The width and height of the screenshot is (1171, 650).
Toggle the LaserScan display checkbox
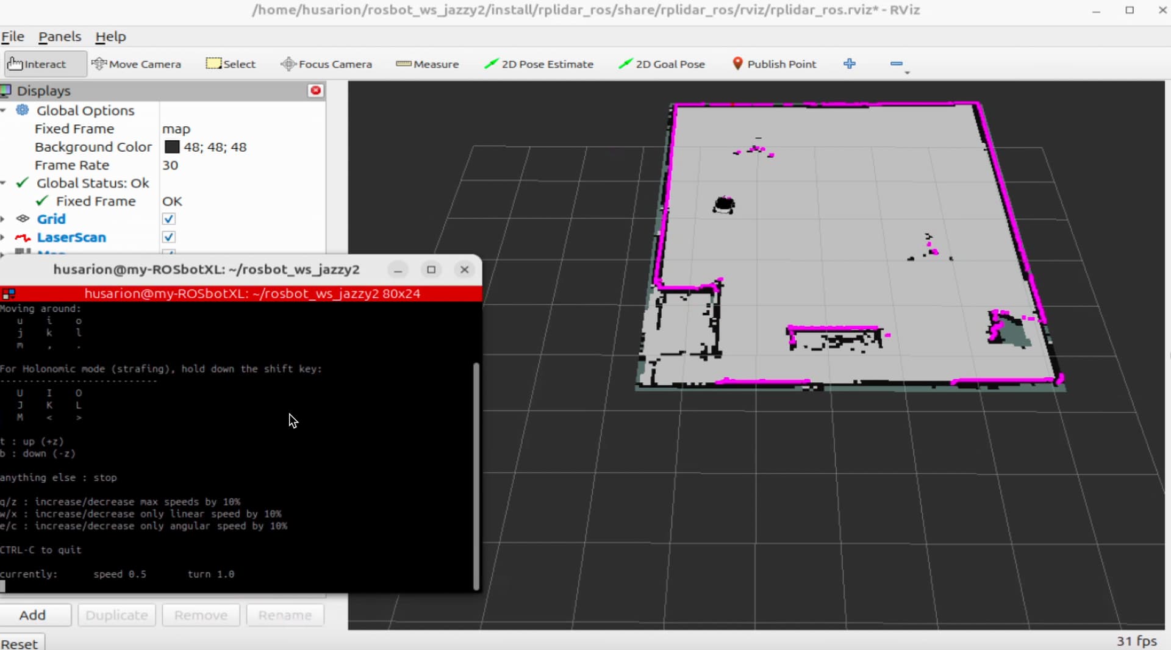tap(169, 237)
